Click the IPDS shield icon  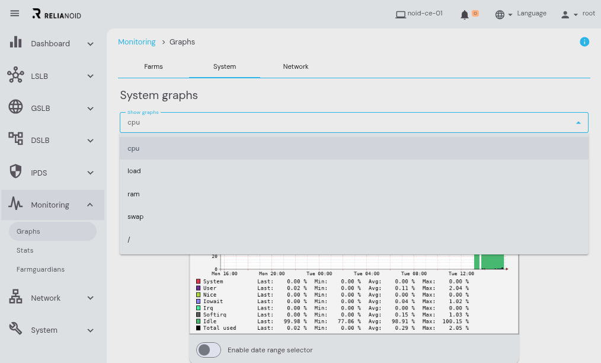[x=16, y=171]
